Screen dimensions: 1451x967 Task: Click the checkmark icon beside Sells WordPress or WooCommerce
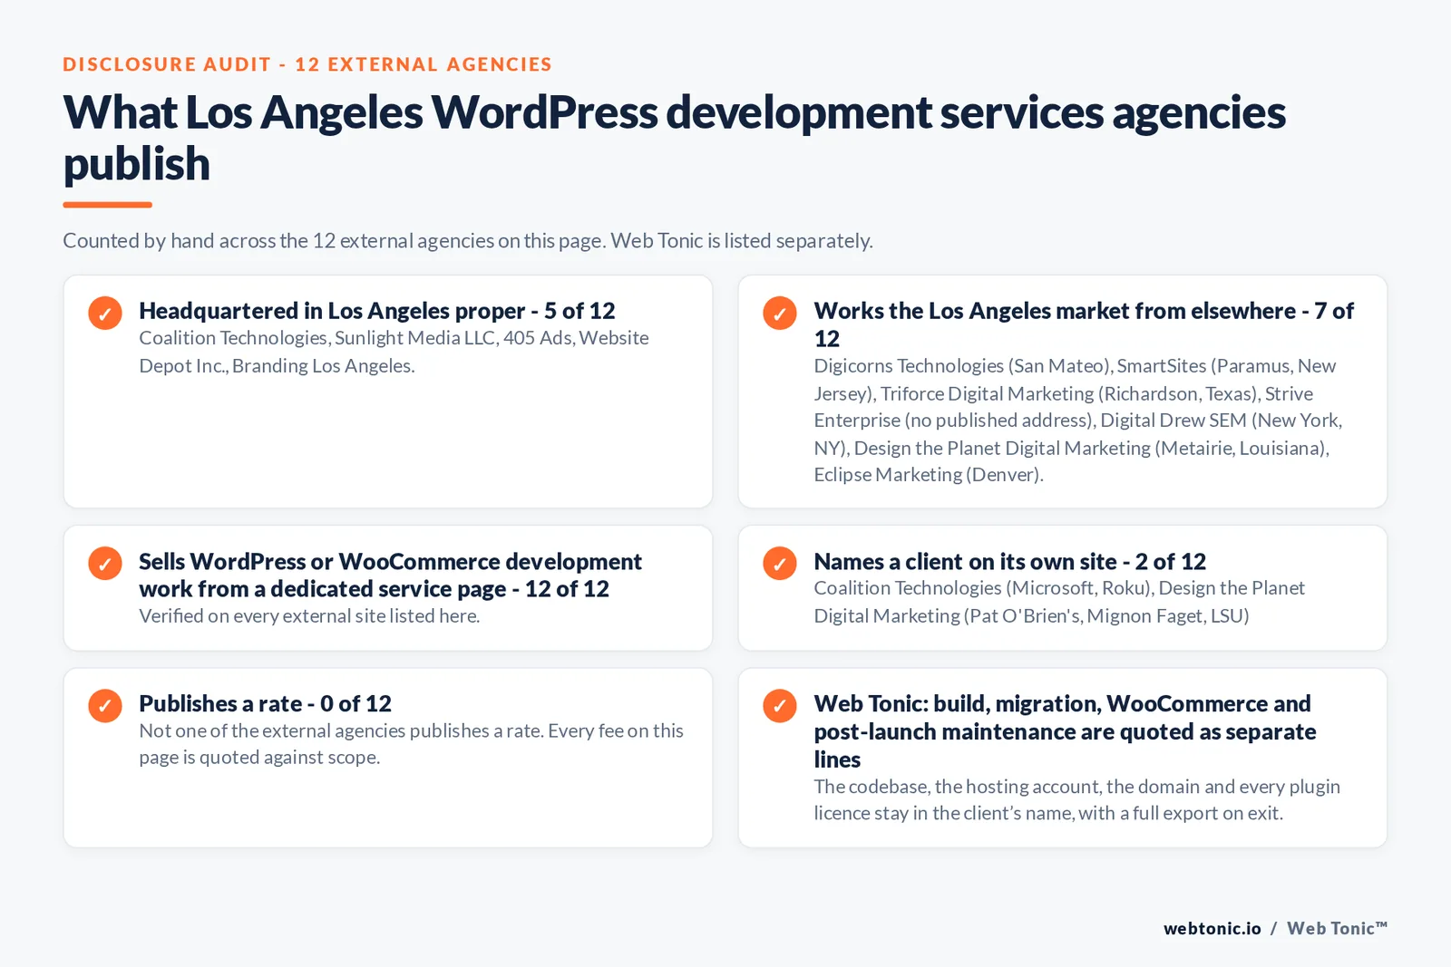105,563
